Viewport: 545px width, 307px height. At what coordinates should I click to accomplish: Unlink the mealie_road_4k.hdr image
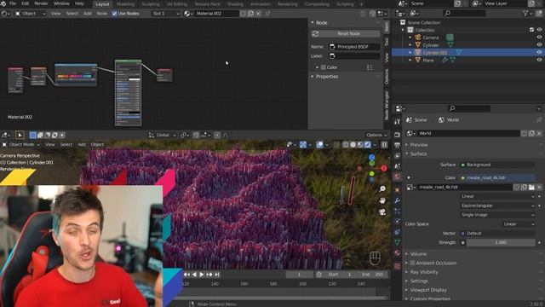539,188
